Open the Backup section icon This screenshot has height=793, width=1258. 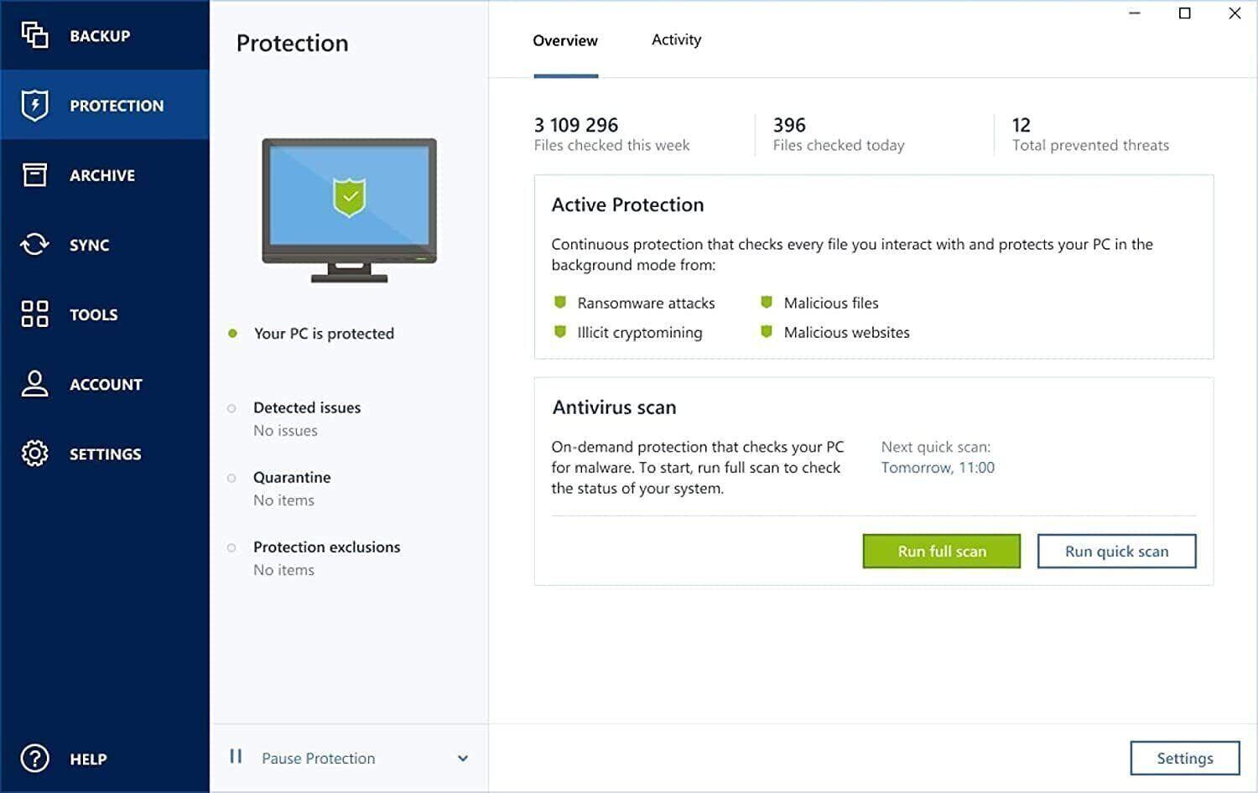coord(34,35)
